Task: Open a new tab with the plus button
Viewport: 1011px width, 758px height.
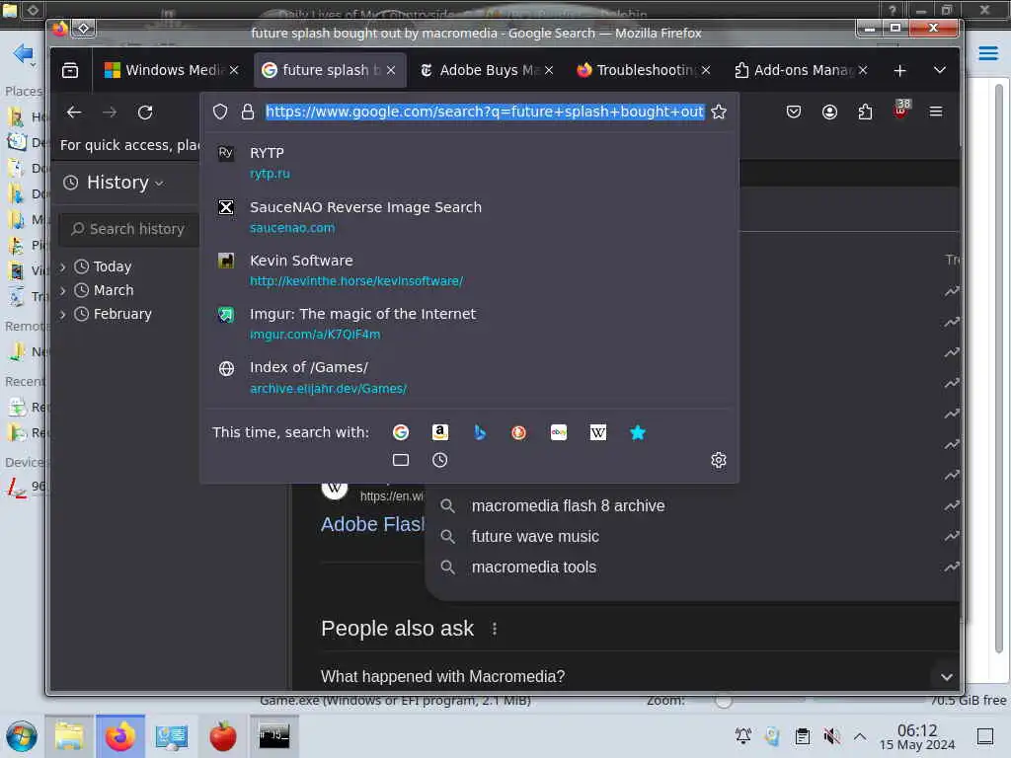Action: pyautogui.click(x=900, y=71)
